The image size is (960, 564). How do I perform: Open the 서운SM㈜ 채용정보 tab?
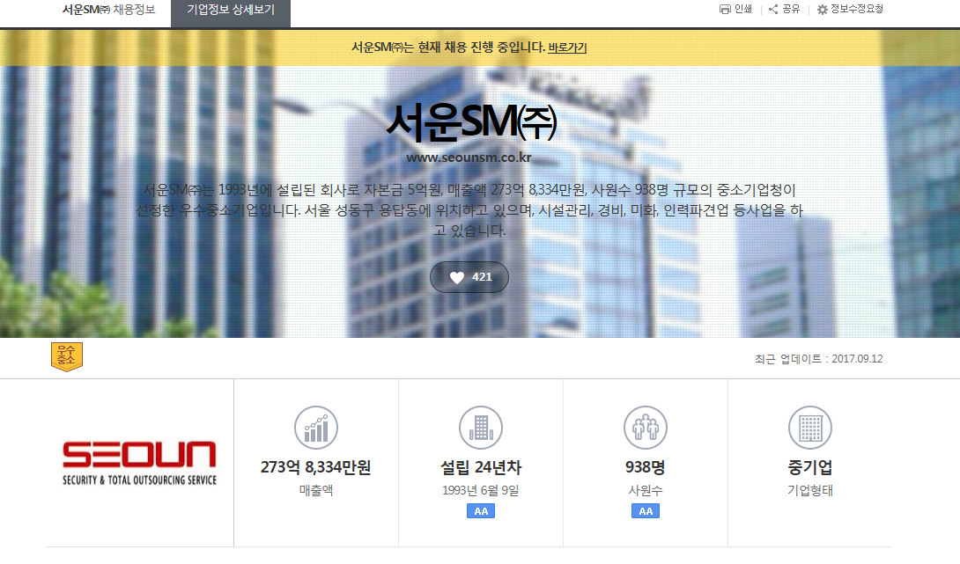pyautogui.click(x=109, y=10)
